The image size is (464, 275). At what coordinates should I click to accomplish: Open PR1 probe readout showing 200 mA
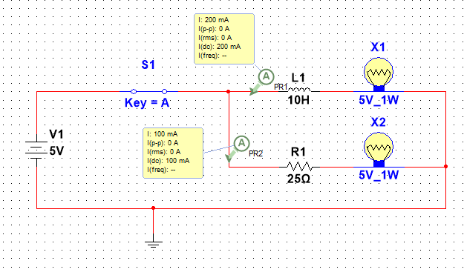pos(224,39)
